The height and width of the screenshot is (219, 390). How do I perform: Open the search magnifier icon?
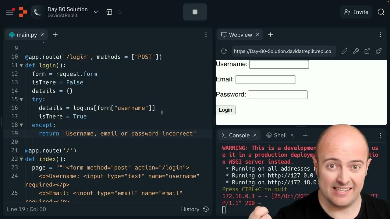coord(381,12)
